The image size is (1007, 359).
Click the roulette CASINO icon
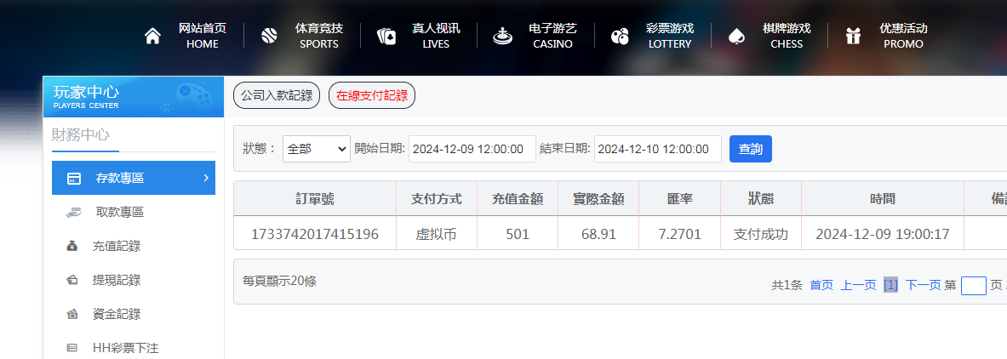coord(503,36)
